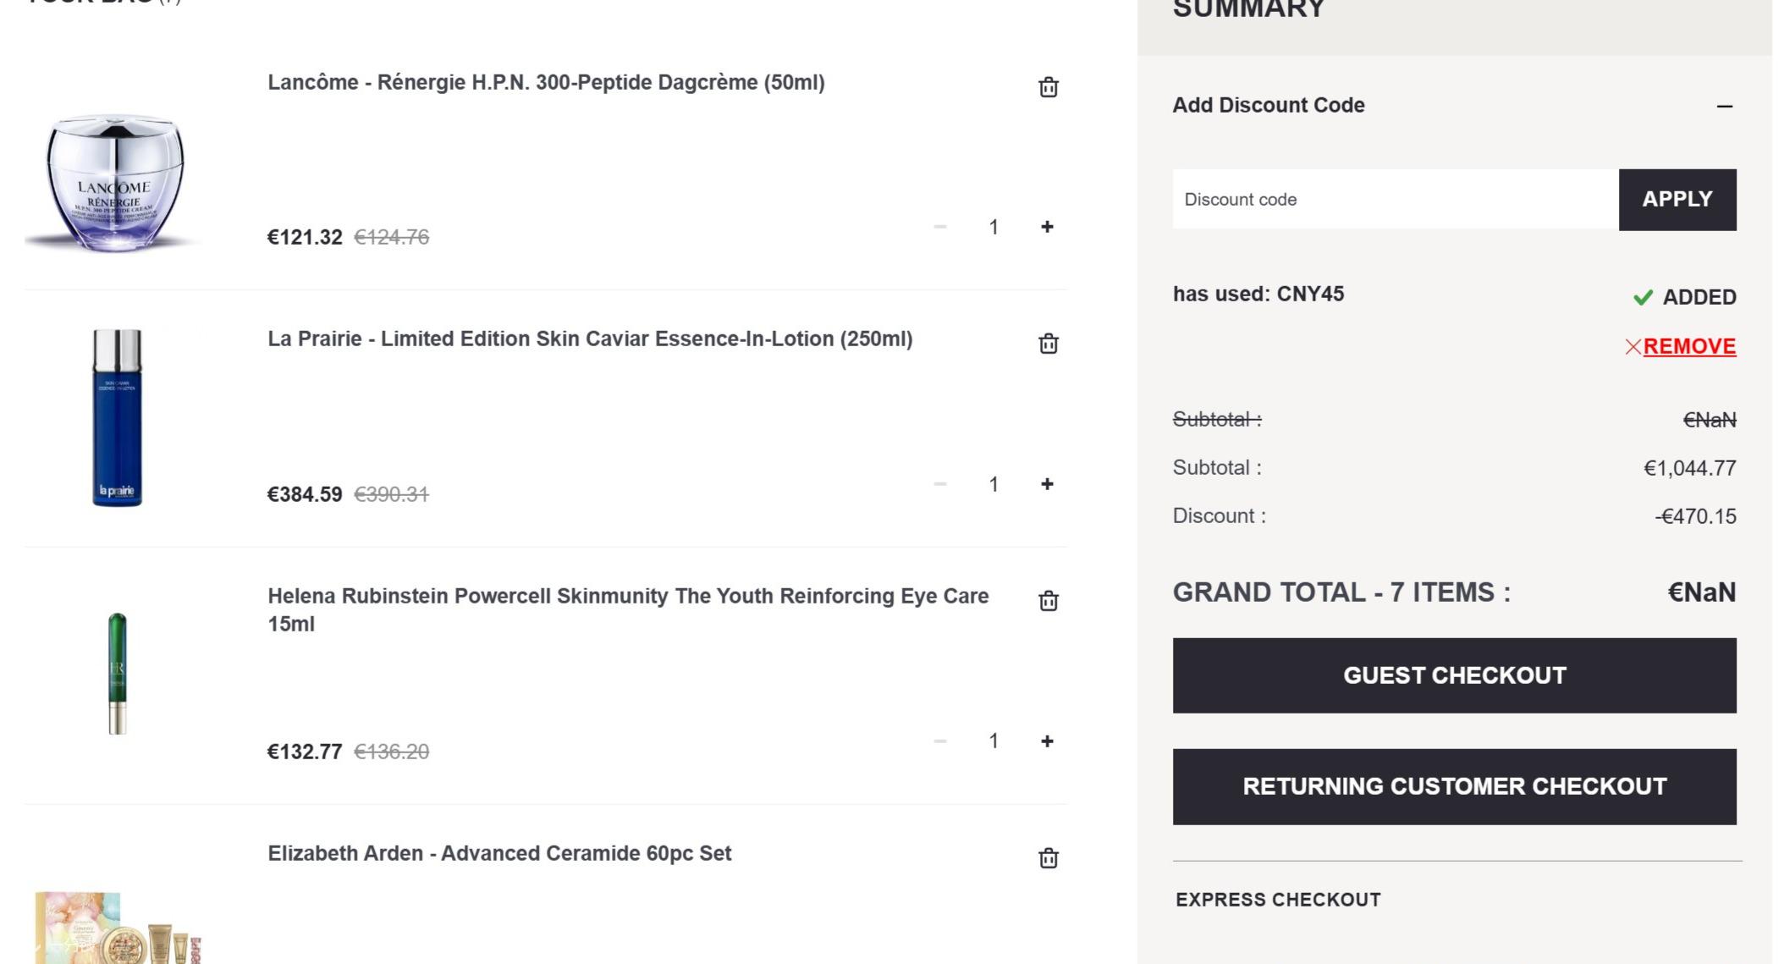The image size is (1784, 964).
Task: Choose Returning Customer Checkout
Action: (x=1454, y=786)
